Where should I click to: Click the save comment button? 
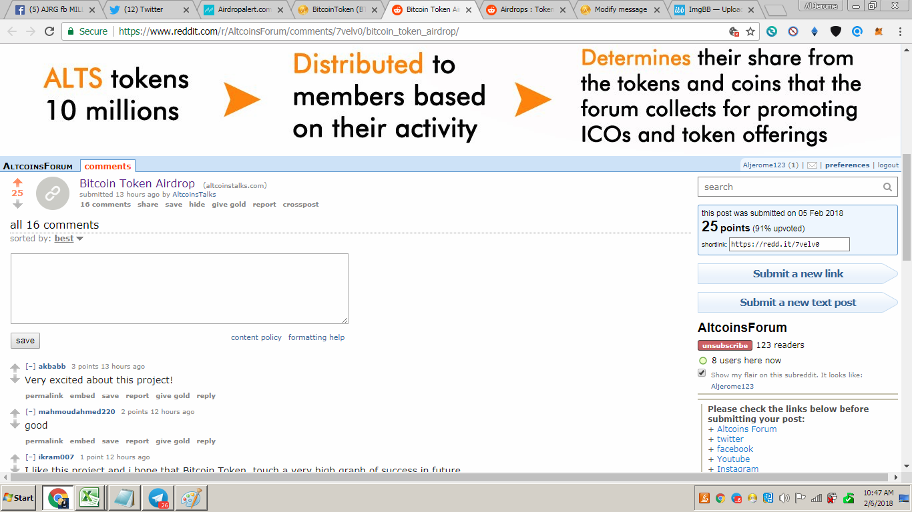[25, 341]
